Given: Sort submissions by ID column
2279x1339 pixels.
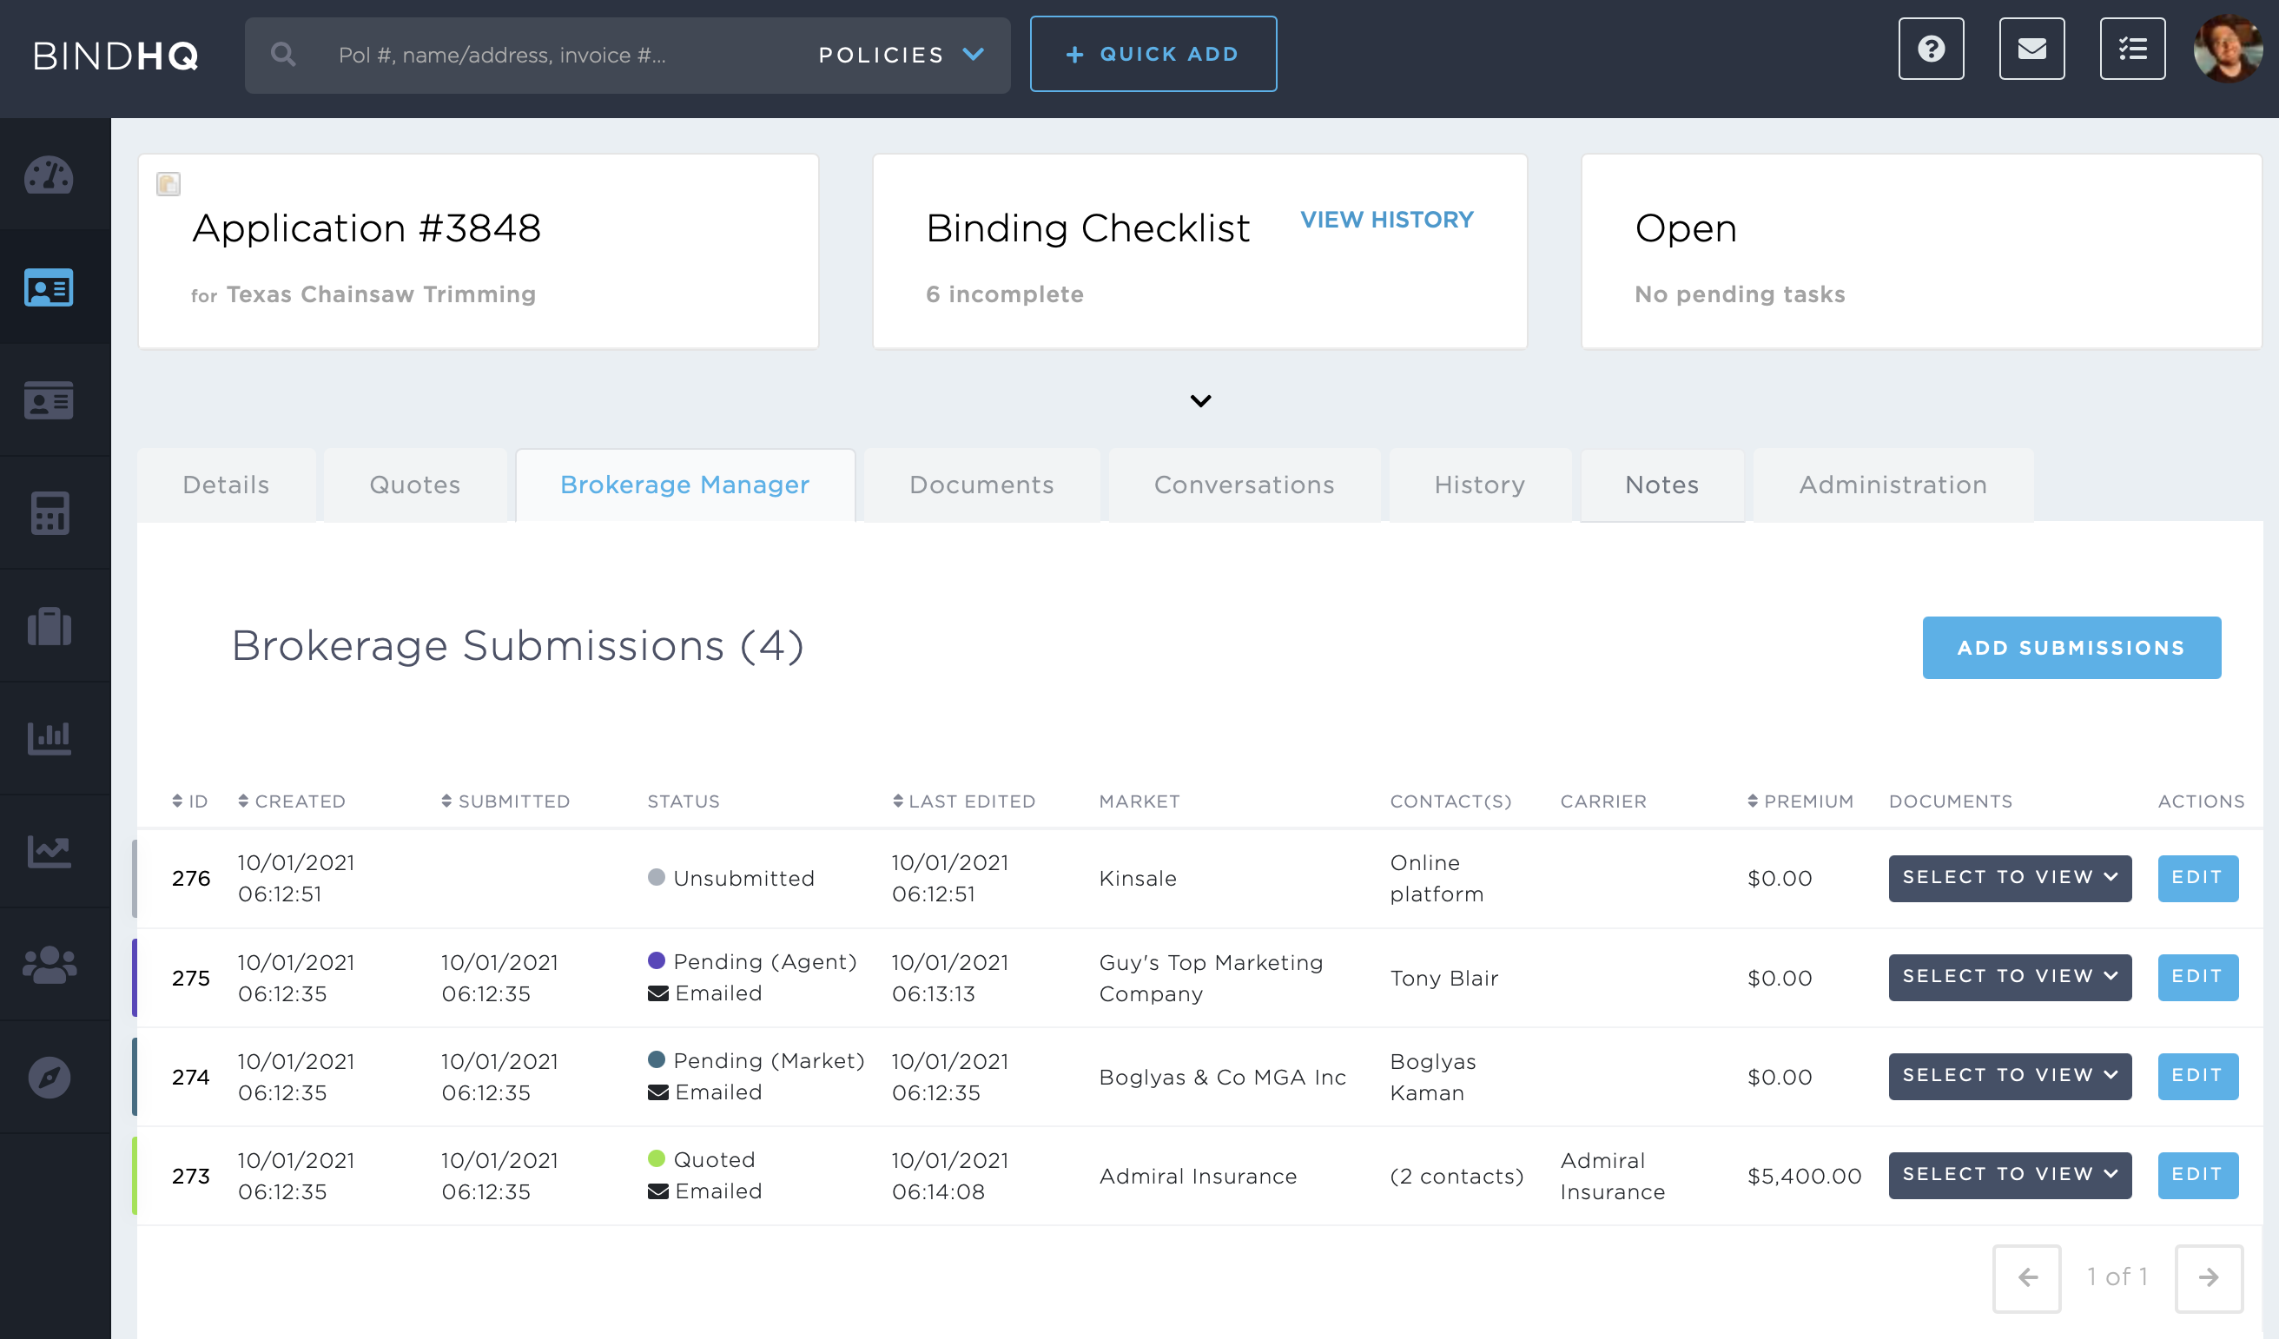Looking at the screenshot, I should pyautogui.click(x=190, y=802).
